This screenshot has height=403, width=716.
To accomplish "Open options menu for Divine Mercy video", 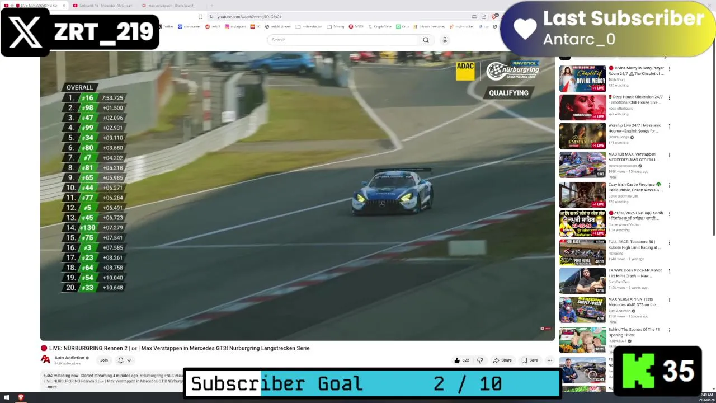I will (670, 69).
